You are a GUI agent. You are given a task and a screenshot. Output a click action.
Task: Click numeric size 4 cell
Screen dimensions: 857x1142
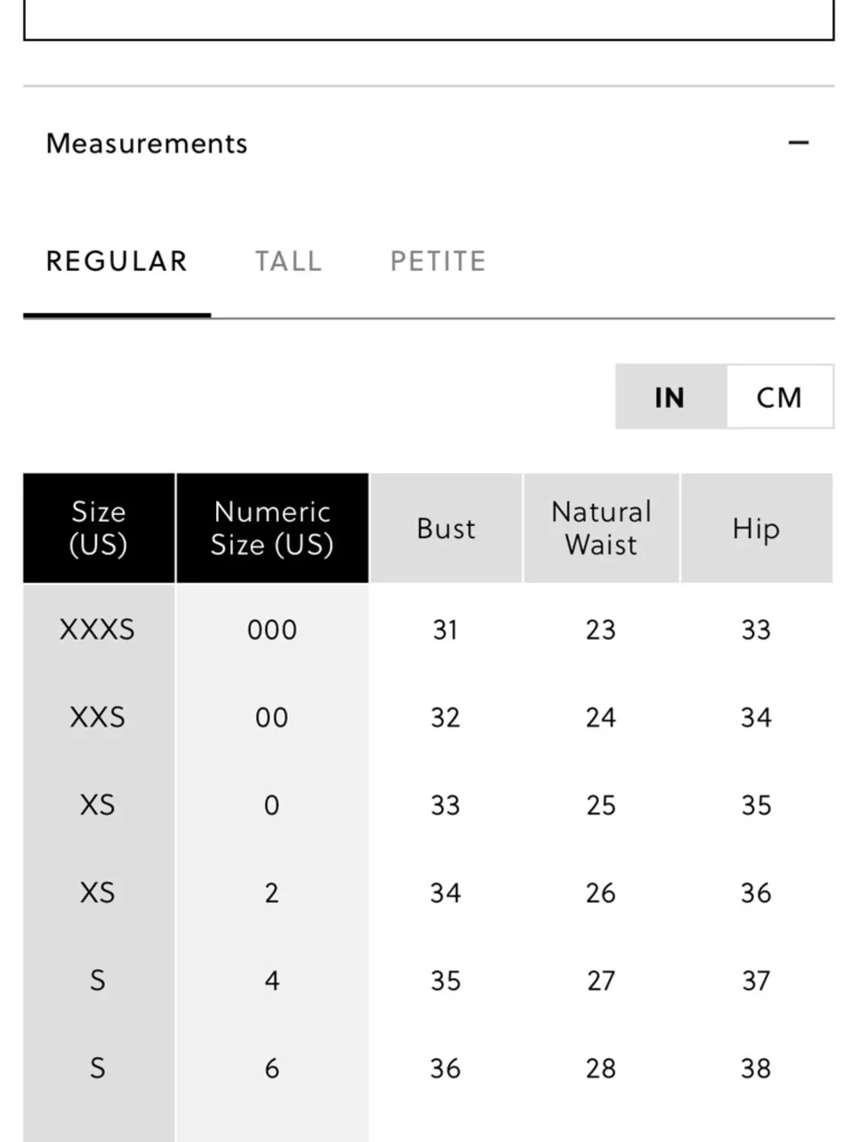coord(273,980)
